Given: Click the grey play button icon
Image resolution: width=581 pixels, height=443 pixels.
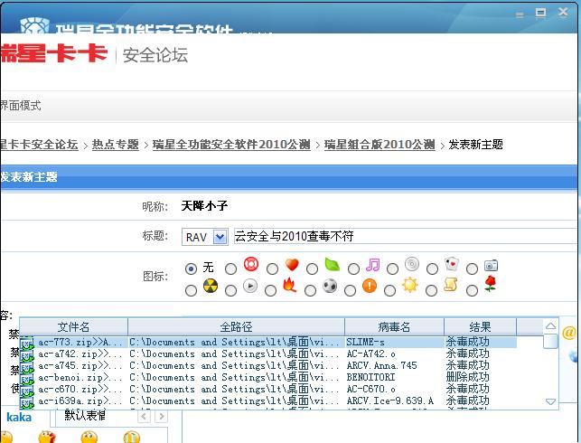Looking at the screenshot, I should (x=250, y=286).
